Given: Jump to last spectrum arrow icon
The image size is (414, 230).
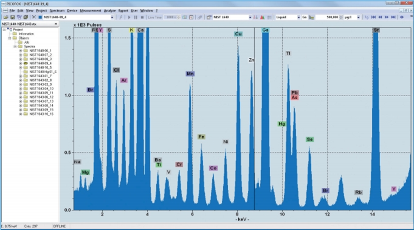Looking at the screenshot, I should pyautogui.click(x=393, y=17).
